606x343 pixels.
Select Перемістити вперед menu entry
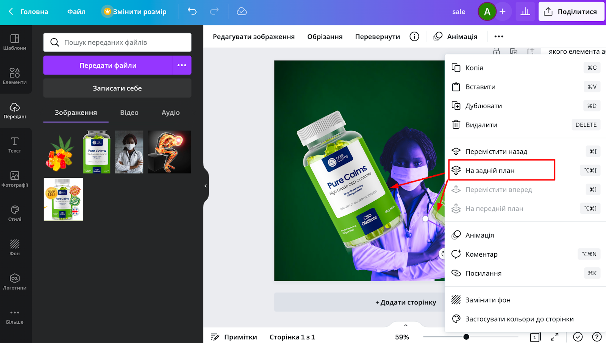pyautogui.click(x=525, y=189)
